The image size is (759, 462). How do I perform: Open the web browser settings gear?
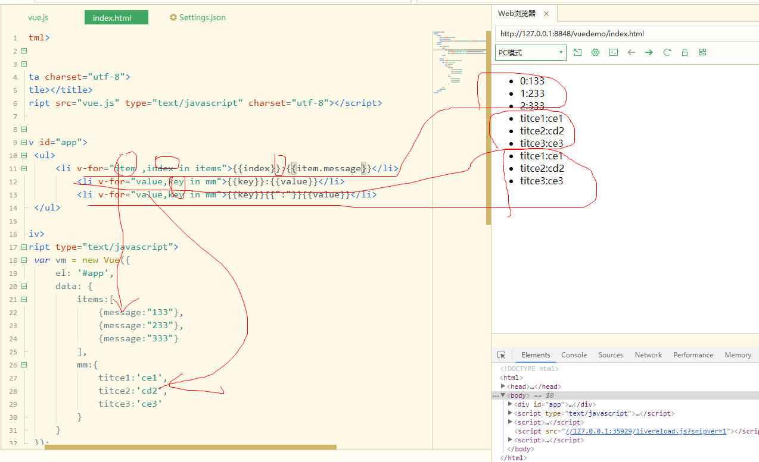pyautogui.click(x=595, y=52)
